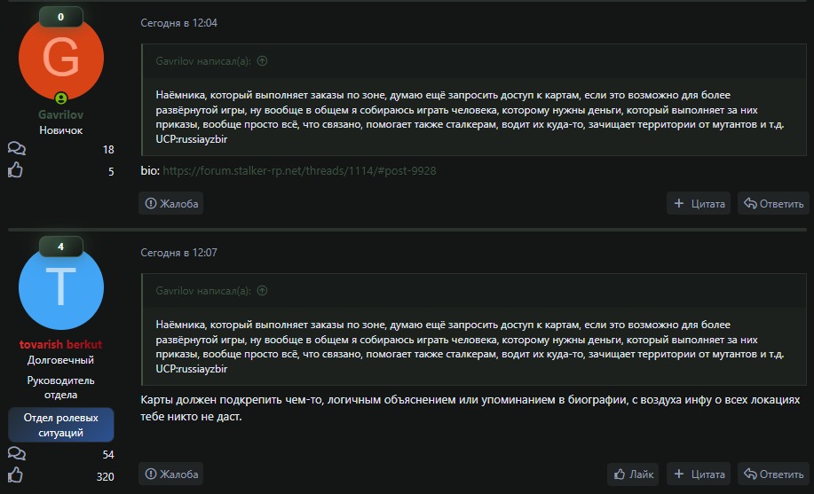
Task: Report tovarish berkut's post with Жалоба
Action: pyautogui.click(x=171, y=474)
